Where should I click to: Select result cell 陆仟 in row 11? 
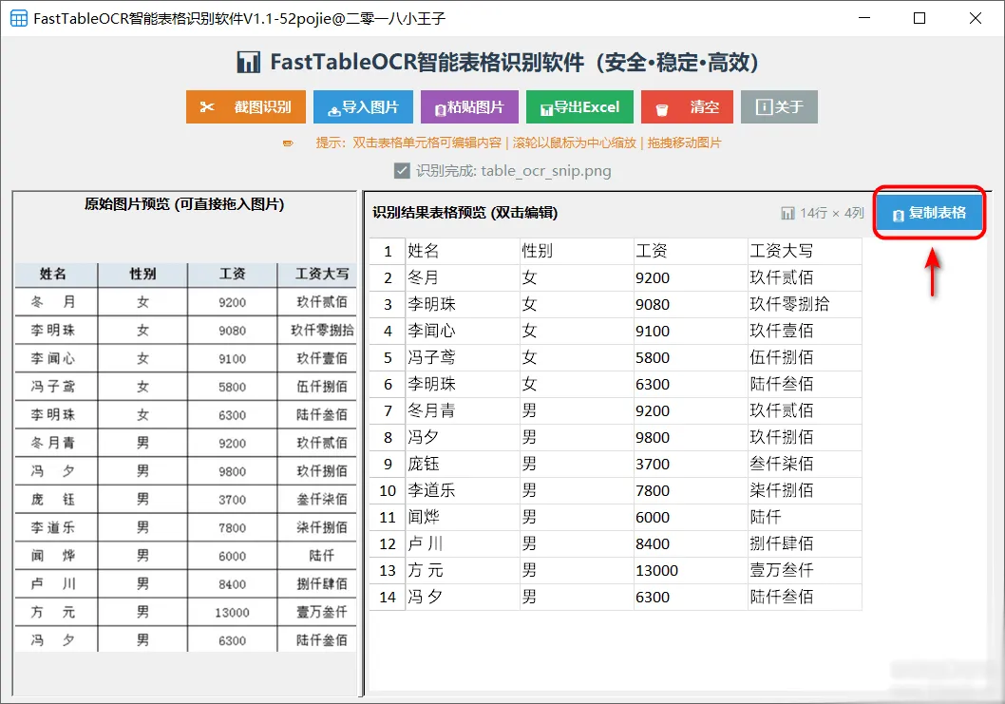(x=805, y=517)
